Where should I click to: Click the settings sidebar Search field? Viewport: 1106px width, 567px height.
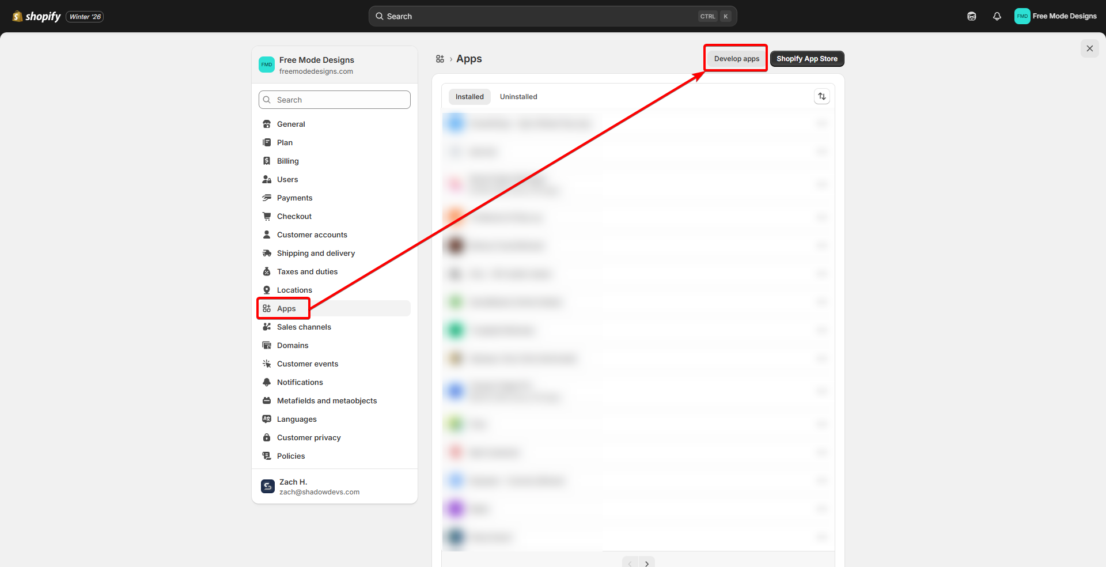335,100
